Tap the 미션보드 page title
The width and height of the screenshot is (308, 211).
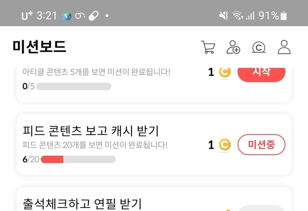(39, 47)
